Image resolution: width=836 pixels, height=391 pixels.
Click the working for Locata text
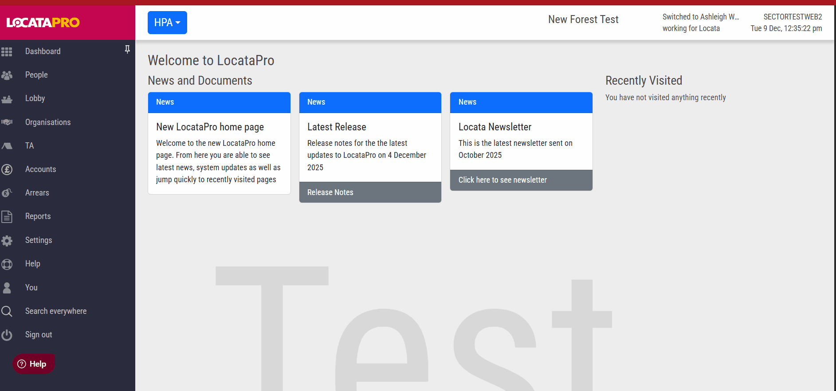click(691, 28)
